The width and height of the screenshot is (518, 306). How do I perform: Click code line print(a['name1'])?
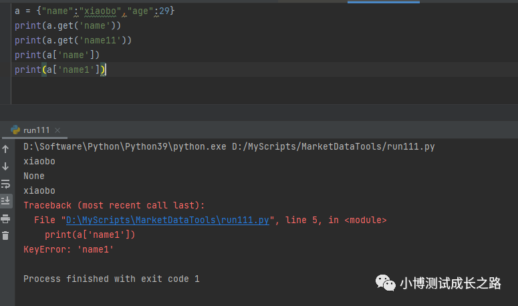[x=59, y=69]
